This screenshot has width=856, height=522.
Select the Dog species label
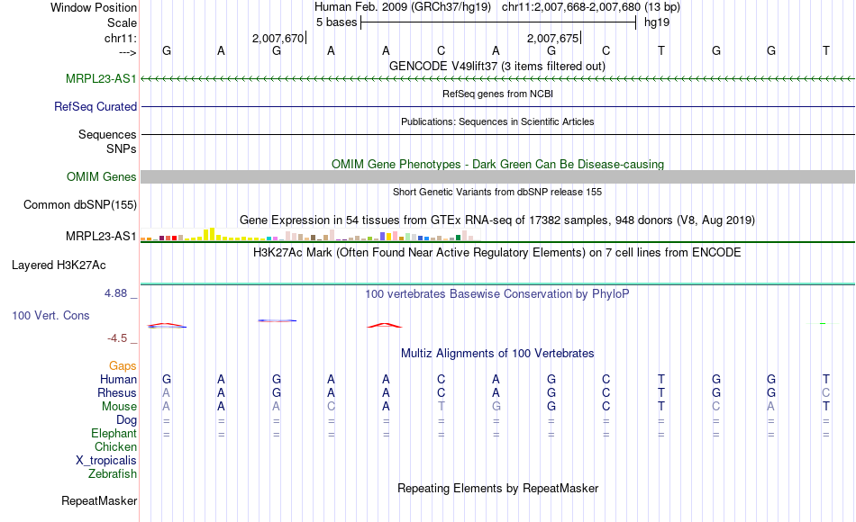(126, 420)
